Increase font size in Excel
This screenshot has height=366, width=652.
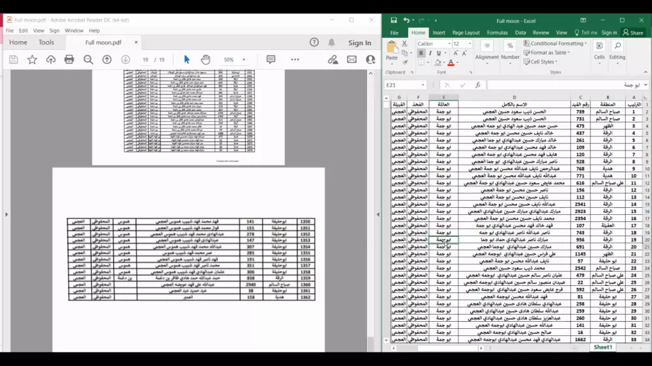click(x=456, y=53)
